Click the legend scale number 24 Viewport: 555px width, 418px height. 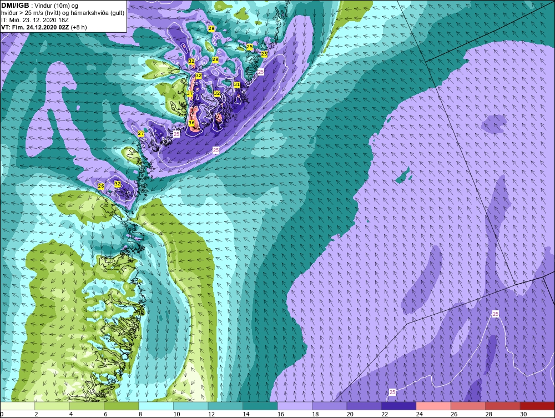pyautogui.click(x=420, y=414)
